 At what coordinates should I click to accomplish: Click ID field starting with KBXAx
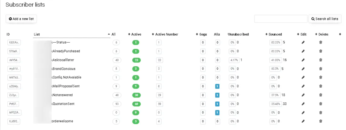pos(14,42)
